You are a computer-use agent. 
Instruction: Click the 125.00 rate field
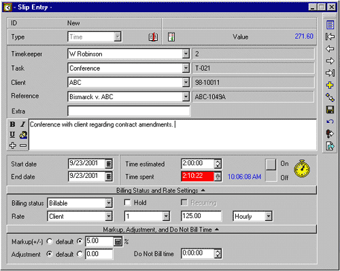point(201,216)
